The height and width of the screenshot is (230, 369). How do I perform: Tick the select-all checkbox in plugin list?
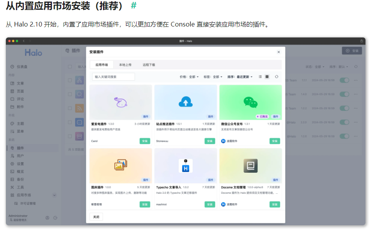click(70, 67)
